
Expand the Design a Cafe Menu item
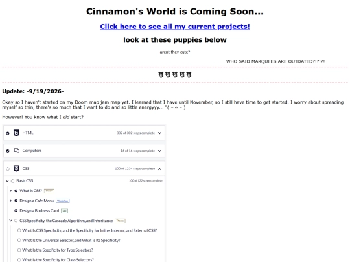click(x=10, y=201)
